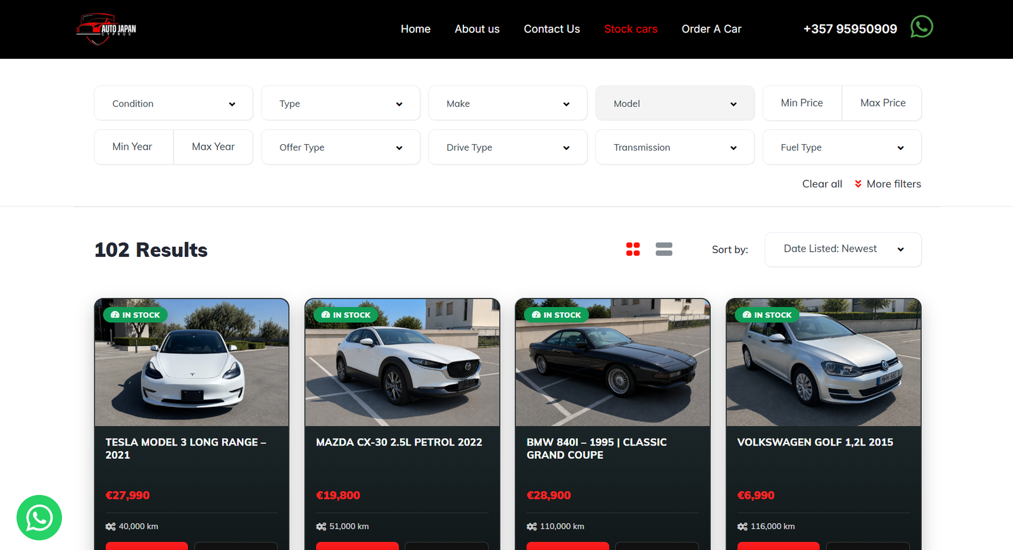1013x550 pixels.
Task: Open Volkswagen Golf 1,2L 2015 title
Action: [x=815, y=442]
